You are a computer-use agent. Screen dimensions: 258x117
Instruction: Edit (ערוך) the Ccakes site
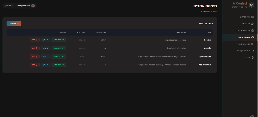pos(46,40)
